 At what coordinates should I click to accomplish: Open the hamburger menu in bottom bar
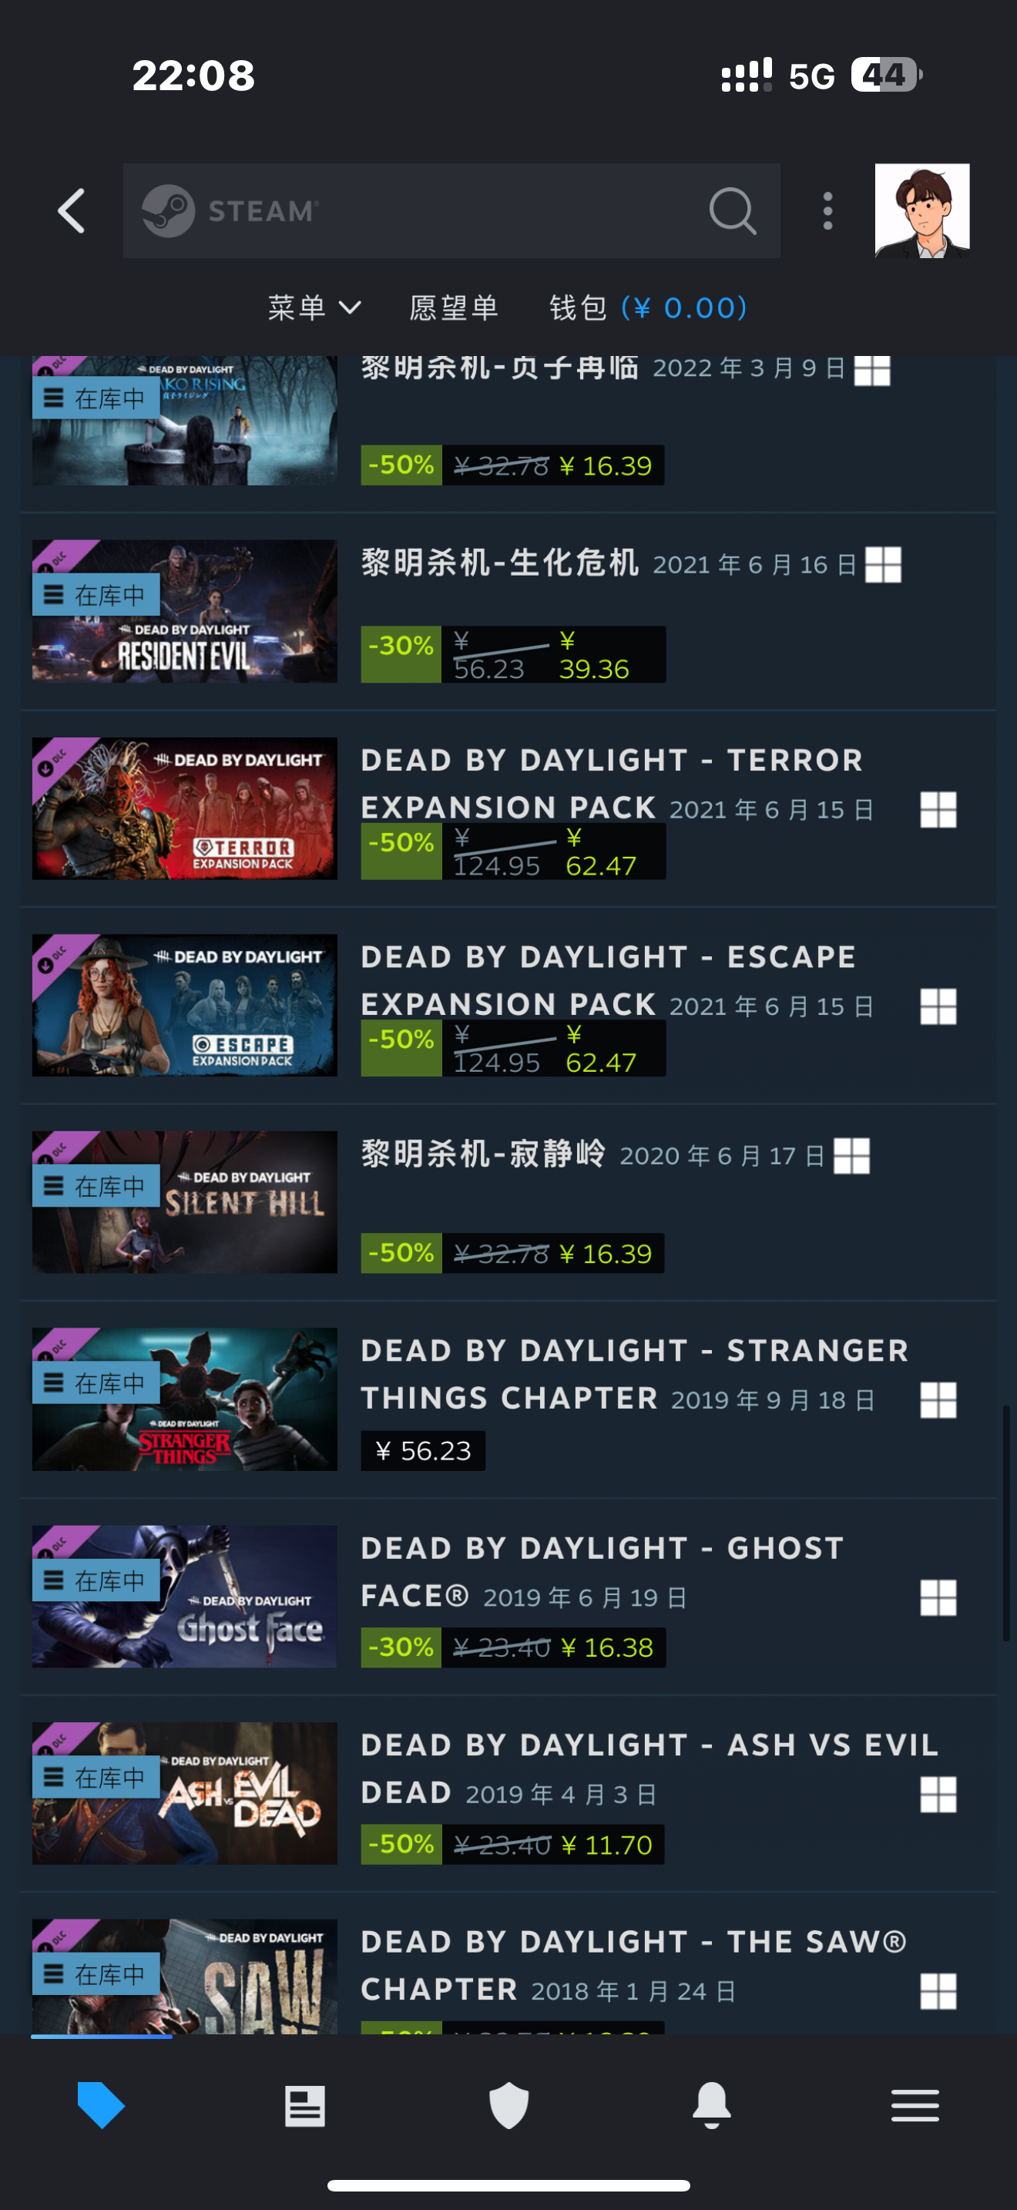(x=915, y=2105)
